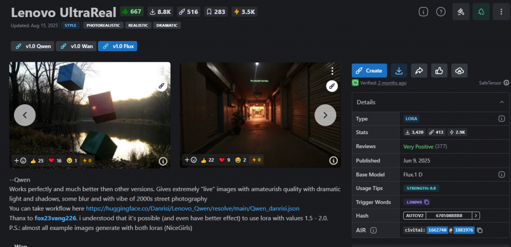Open the fox23vang226 user link

pos(55,218)
